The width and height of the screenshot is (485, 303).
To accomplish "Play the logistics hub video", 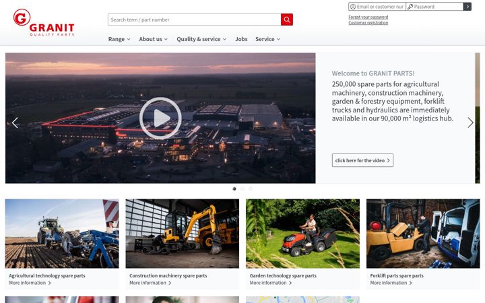I will point(160,118).
